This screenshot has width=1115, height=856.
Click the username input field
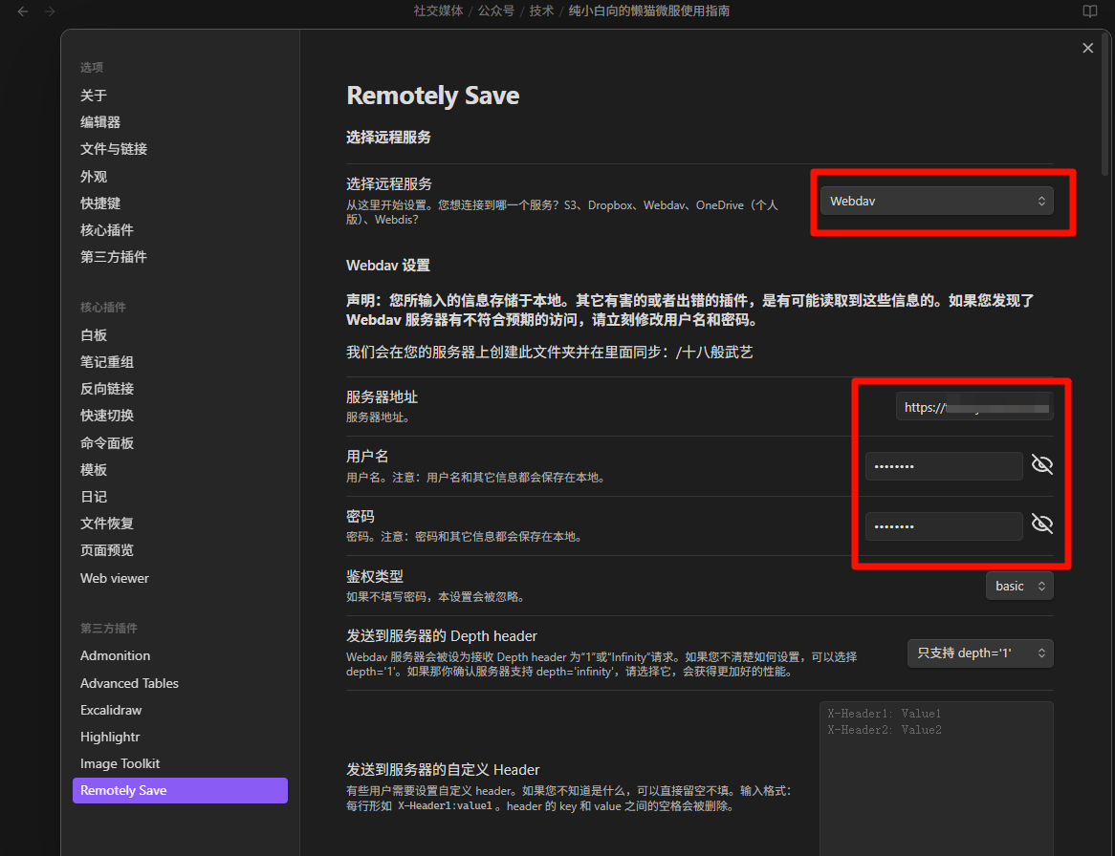click(944, 466)
